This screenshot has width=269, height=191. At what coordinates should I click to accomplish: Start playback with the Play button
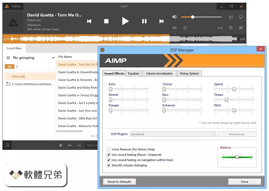(x=125, y=21)
